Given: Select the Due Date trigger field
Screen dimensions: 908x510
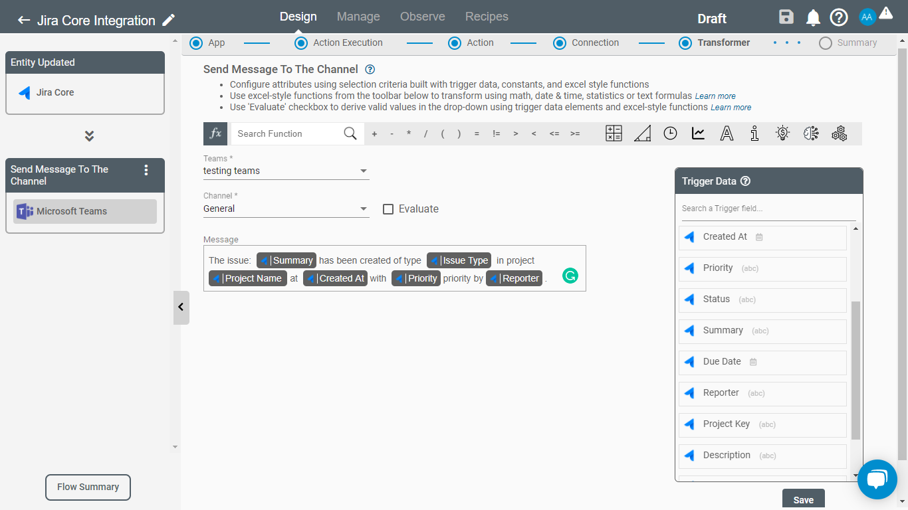Looking at the screenshot, I should pyautogui.click(x=762, y=362).
